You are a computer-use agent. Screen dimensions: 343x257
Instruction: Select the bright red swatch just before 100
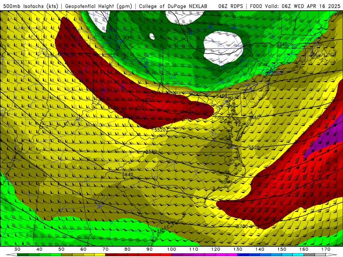tap(166, 255)
